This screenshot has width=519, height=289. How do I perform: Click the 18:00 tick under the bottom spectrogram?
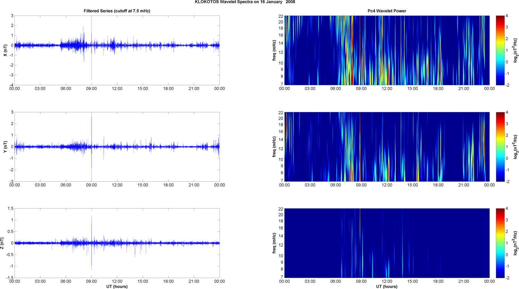(x=438, y=281)
